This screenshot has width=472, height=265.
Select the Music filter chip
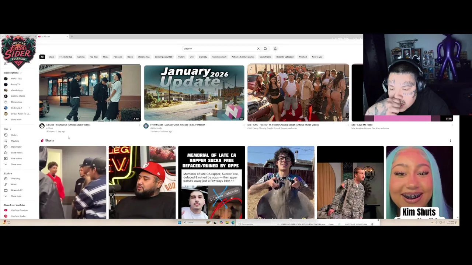pos(51,57)
